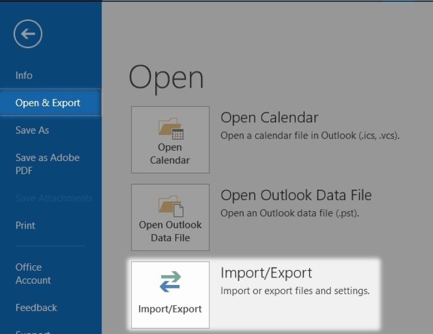Go to Office Account
Viewport: 433px width, 334px height.
point(33,273)
